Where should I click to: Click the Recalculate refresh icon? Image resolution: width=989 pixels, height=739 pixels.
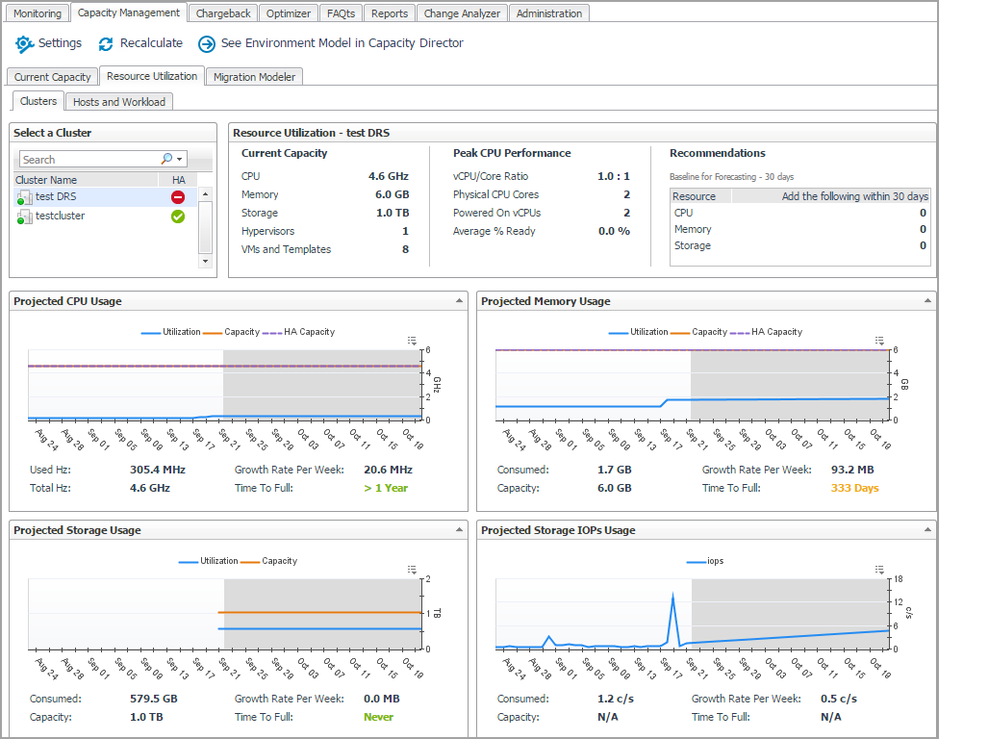click(106, 44)
